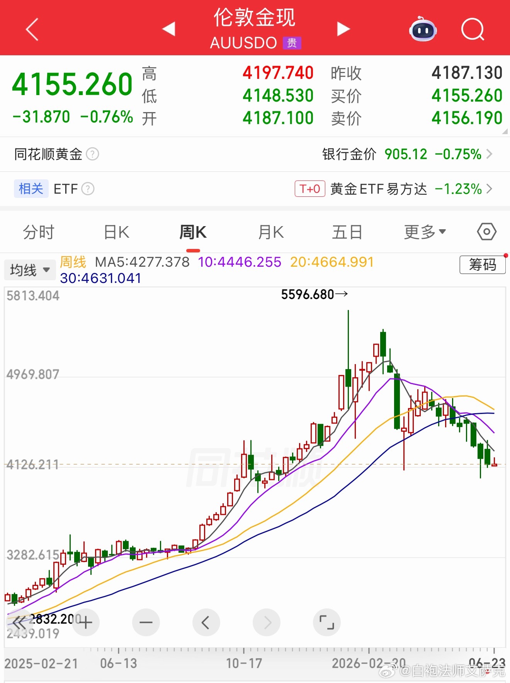Viewport: 510px width, 683px height.
Task: Tap the 筹码 button
Action: pyautogui.click(x=482, y=265)
